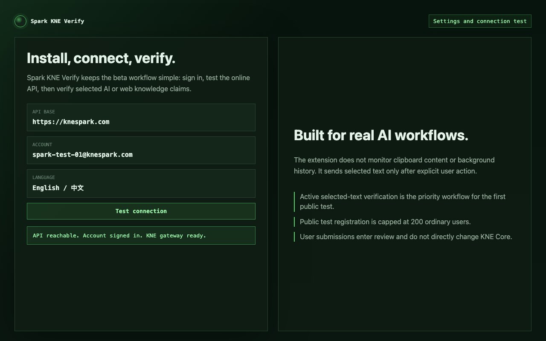The width and height of the screenshot is (546, 341).
Task: Click the Test connection button
Action: click(x=141, y=211)
